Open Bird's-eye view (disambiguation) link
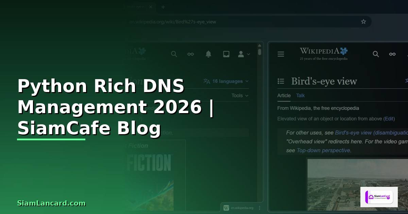This screenshot has height=214, width=408. [371, 133]
